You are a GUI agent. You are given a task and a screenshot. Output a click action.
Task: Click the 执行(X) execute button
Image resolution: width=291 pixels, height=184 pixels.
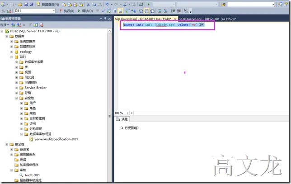click(x=67, y=11)
